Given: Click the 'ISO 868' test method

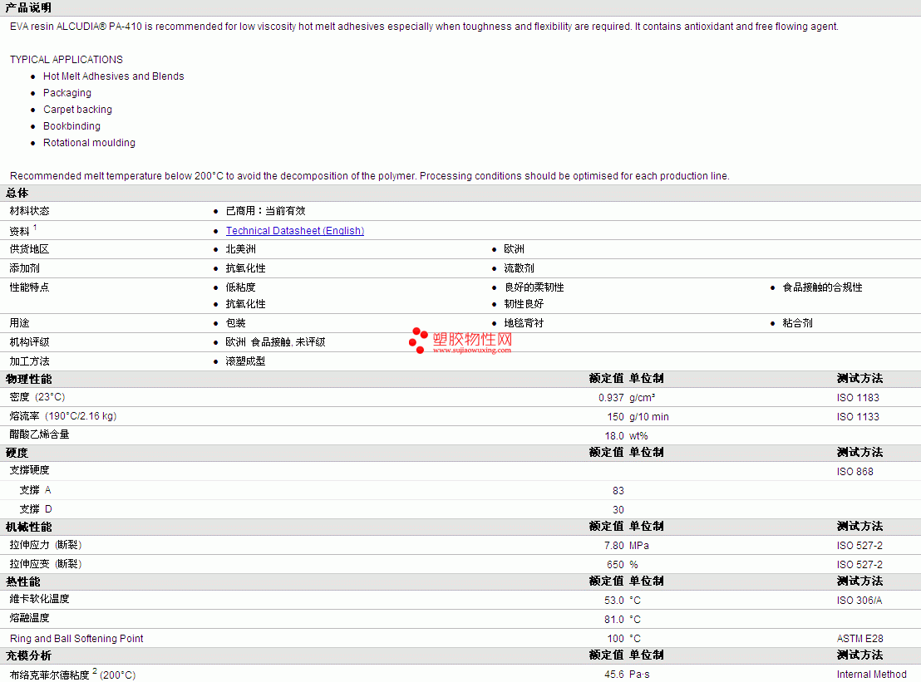Looking at the screenshot, I should [x=855, y=472].
